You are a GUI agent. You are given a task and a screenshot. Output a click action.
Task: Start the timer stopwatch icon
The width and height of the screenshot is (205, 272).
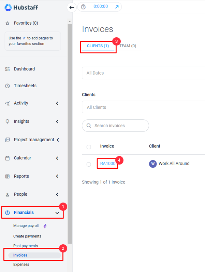(x=83, y=7)
